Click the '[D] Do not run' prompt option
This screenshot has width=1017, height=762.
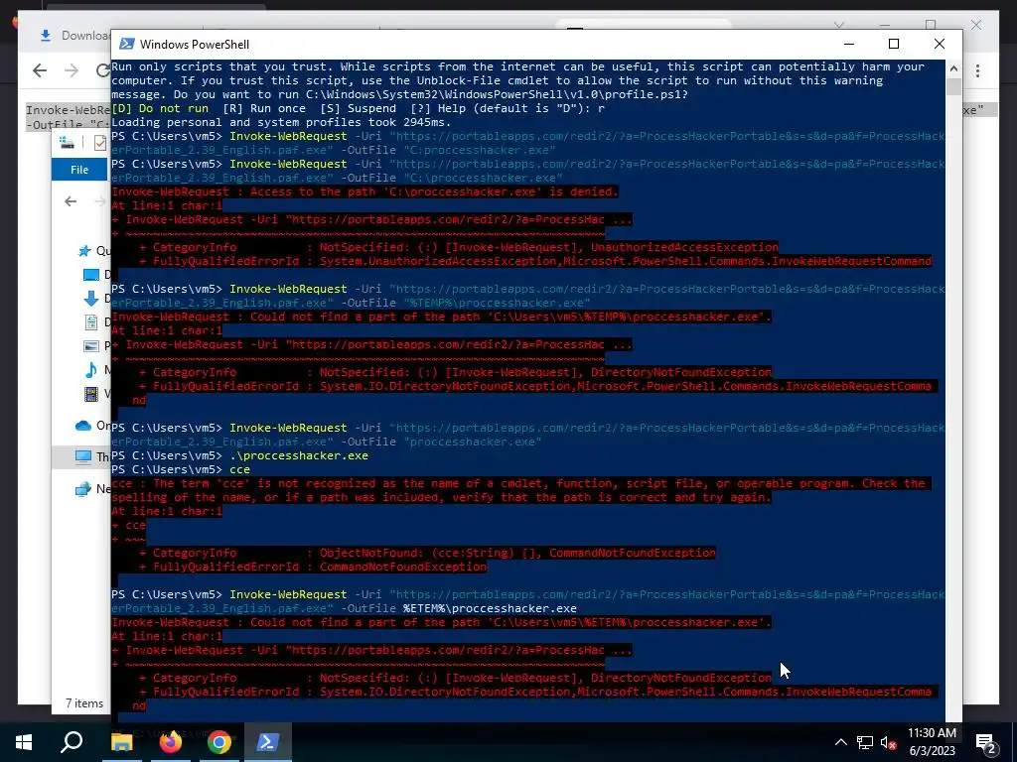160,108
